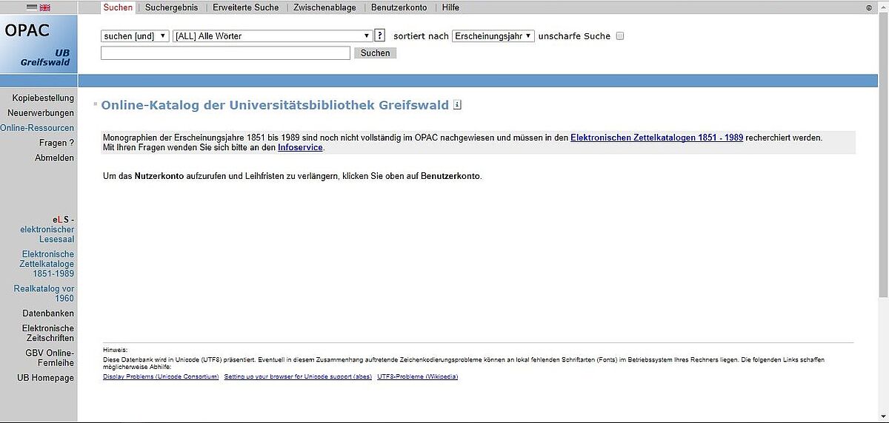
Task: Open the Infoservice link
Action: tap(300, 148)
